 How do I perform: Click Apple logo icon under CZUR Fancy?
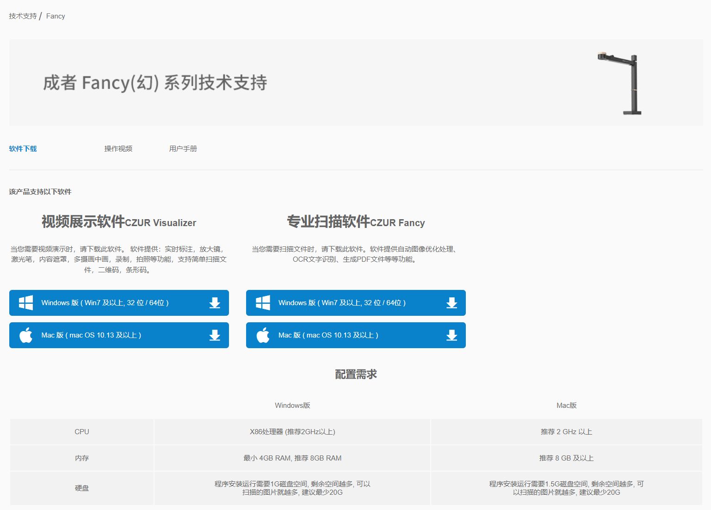(x=263, y=335)
